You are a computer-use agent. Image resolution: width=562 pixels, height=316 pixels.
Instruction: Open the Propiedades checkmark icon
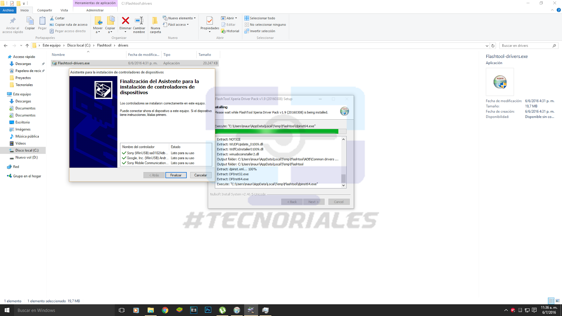point(210,21)
